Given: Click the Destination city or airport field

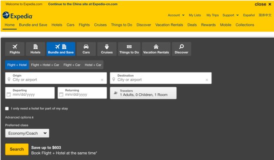Looking at the screenshot, I should click(161, 78).
